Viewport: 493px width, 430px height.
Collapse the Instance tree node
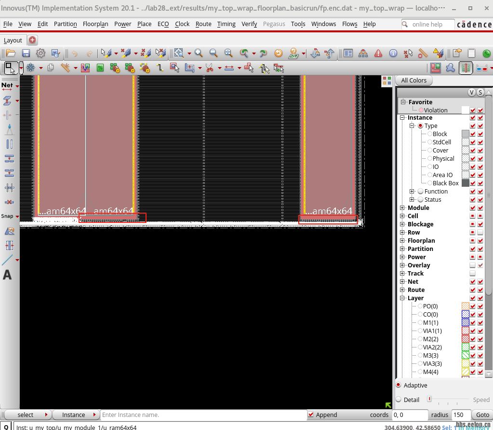tap(402, 117)
